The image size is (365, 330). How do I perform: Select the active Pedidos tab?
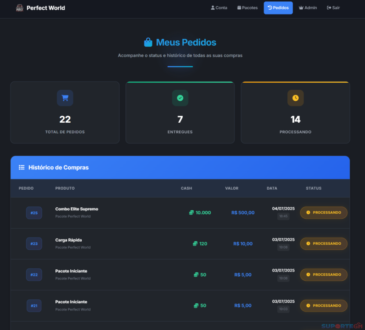tap(278, 8)
